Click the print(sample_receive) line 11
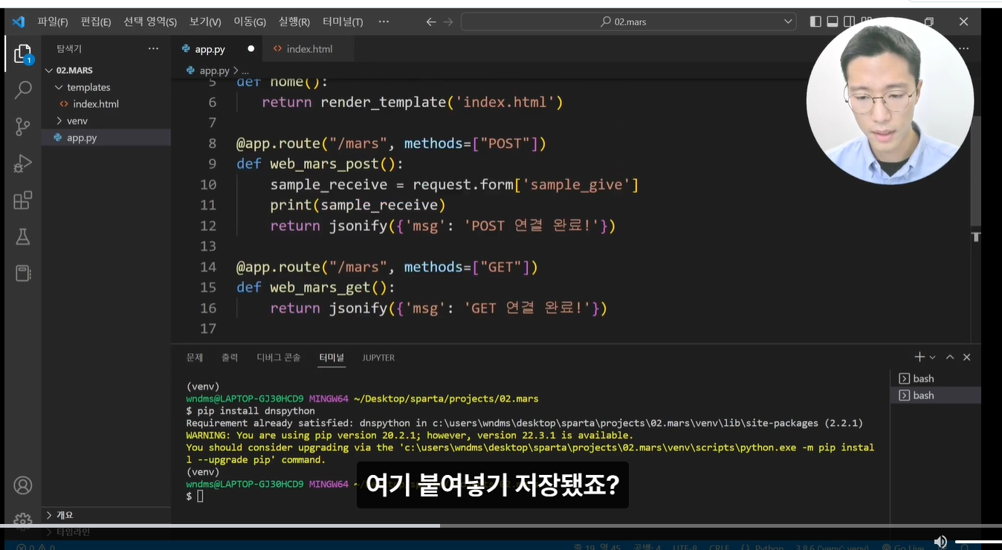1002x550 pixels. tap(358, 205)
